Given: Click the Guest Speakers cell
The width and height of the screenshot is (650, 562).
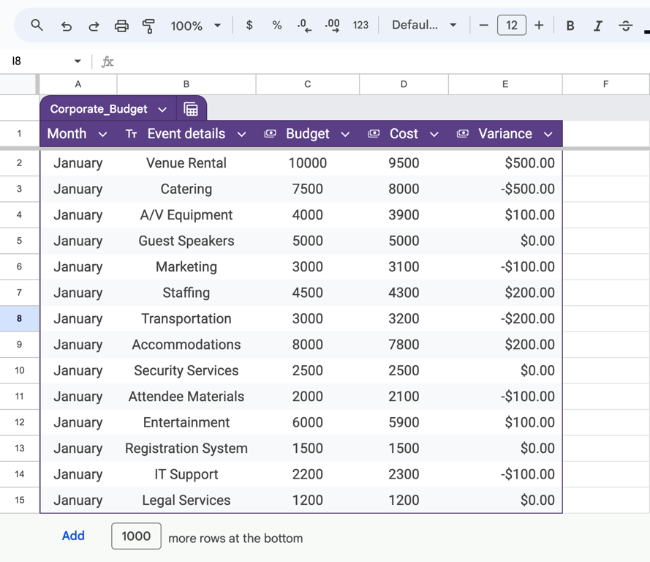Looking at the screenshot, I should (186, 241).
